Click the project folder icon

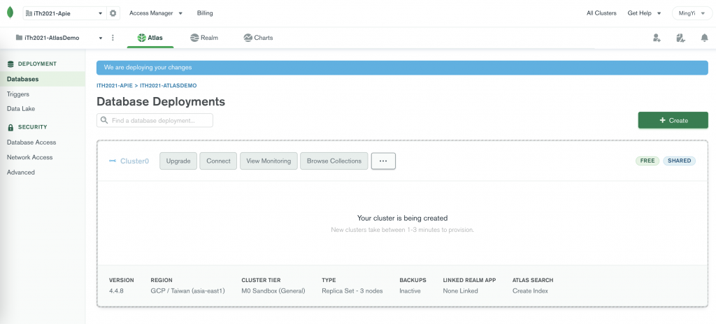pos(19,38)
